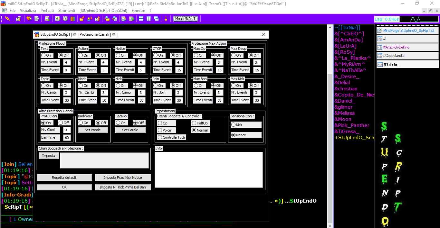Select nick &Pink_Panther in nick list

pos(352,125)
